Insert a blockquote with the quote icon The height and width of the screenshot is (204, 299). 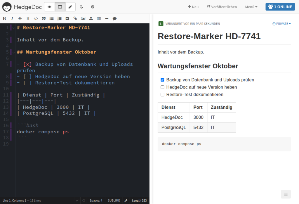44,18
